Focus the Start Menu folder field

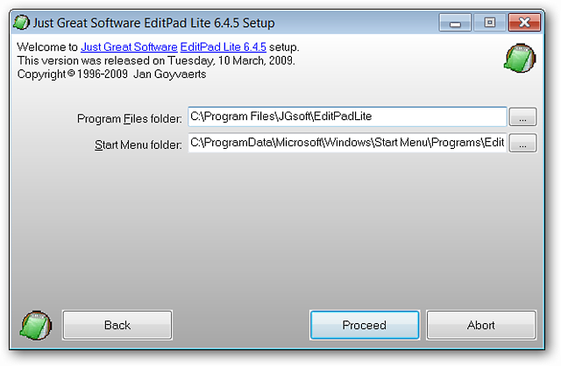(x=347, y=143)
